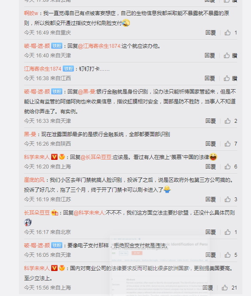The width and height of the screenshot is (251, 296).
Task: Reply to 黑-曼's comment from 陕西
Action: pyautogui.click(x=211, y=144)
